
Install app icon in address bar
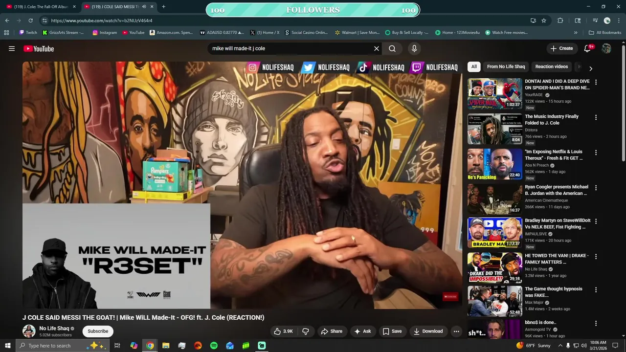pos(533,21)
